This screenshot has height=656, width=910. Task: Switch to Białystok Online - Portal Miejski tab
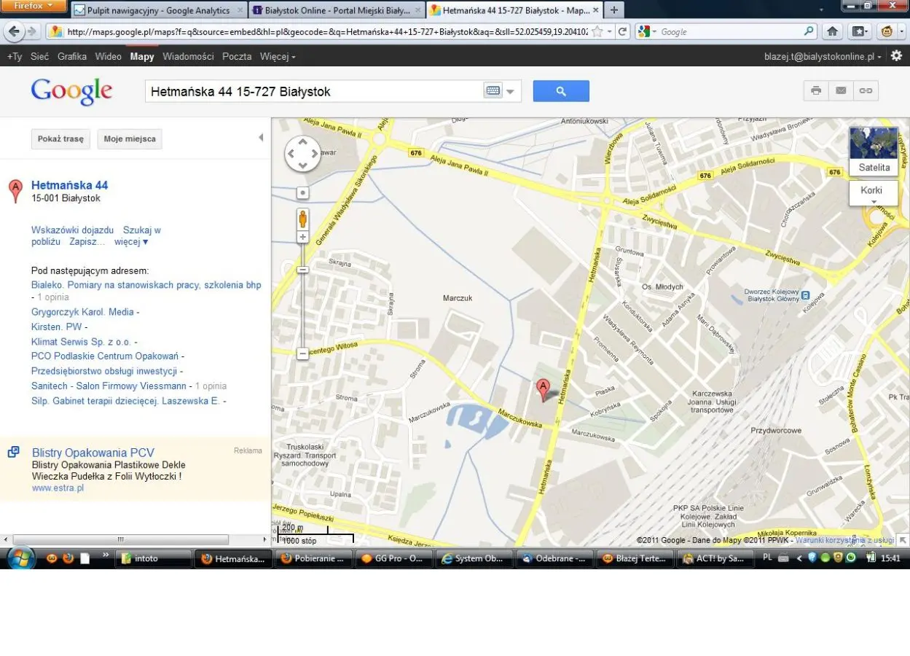pos(337,10)
